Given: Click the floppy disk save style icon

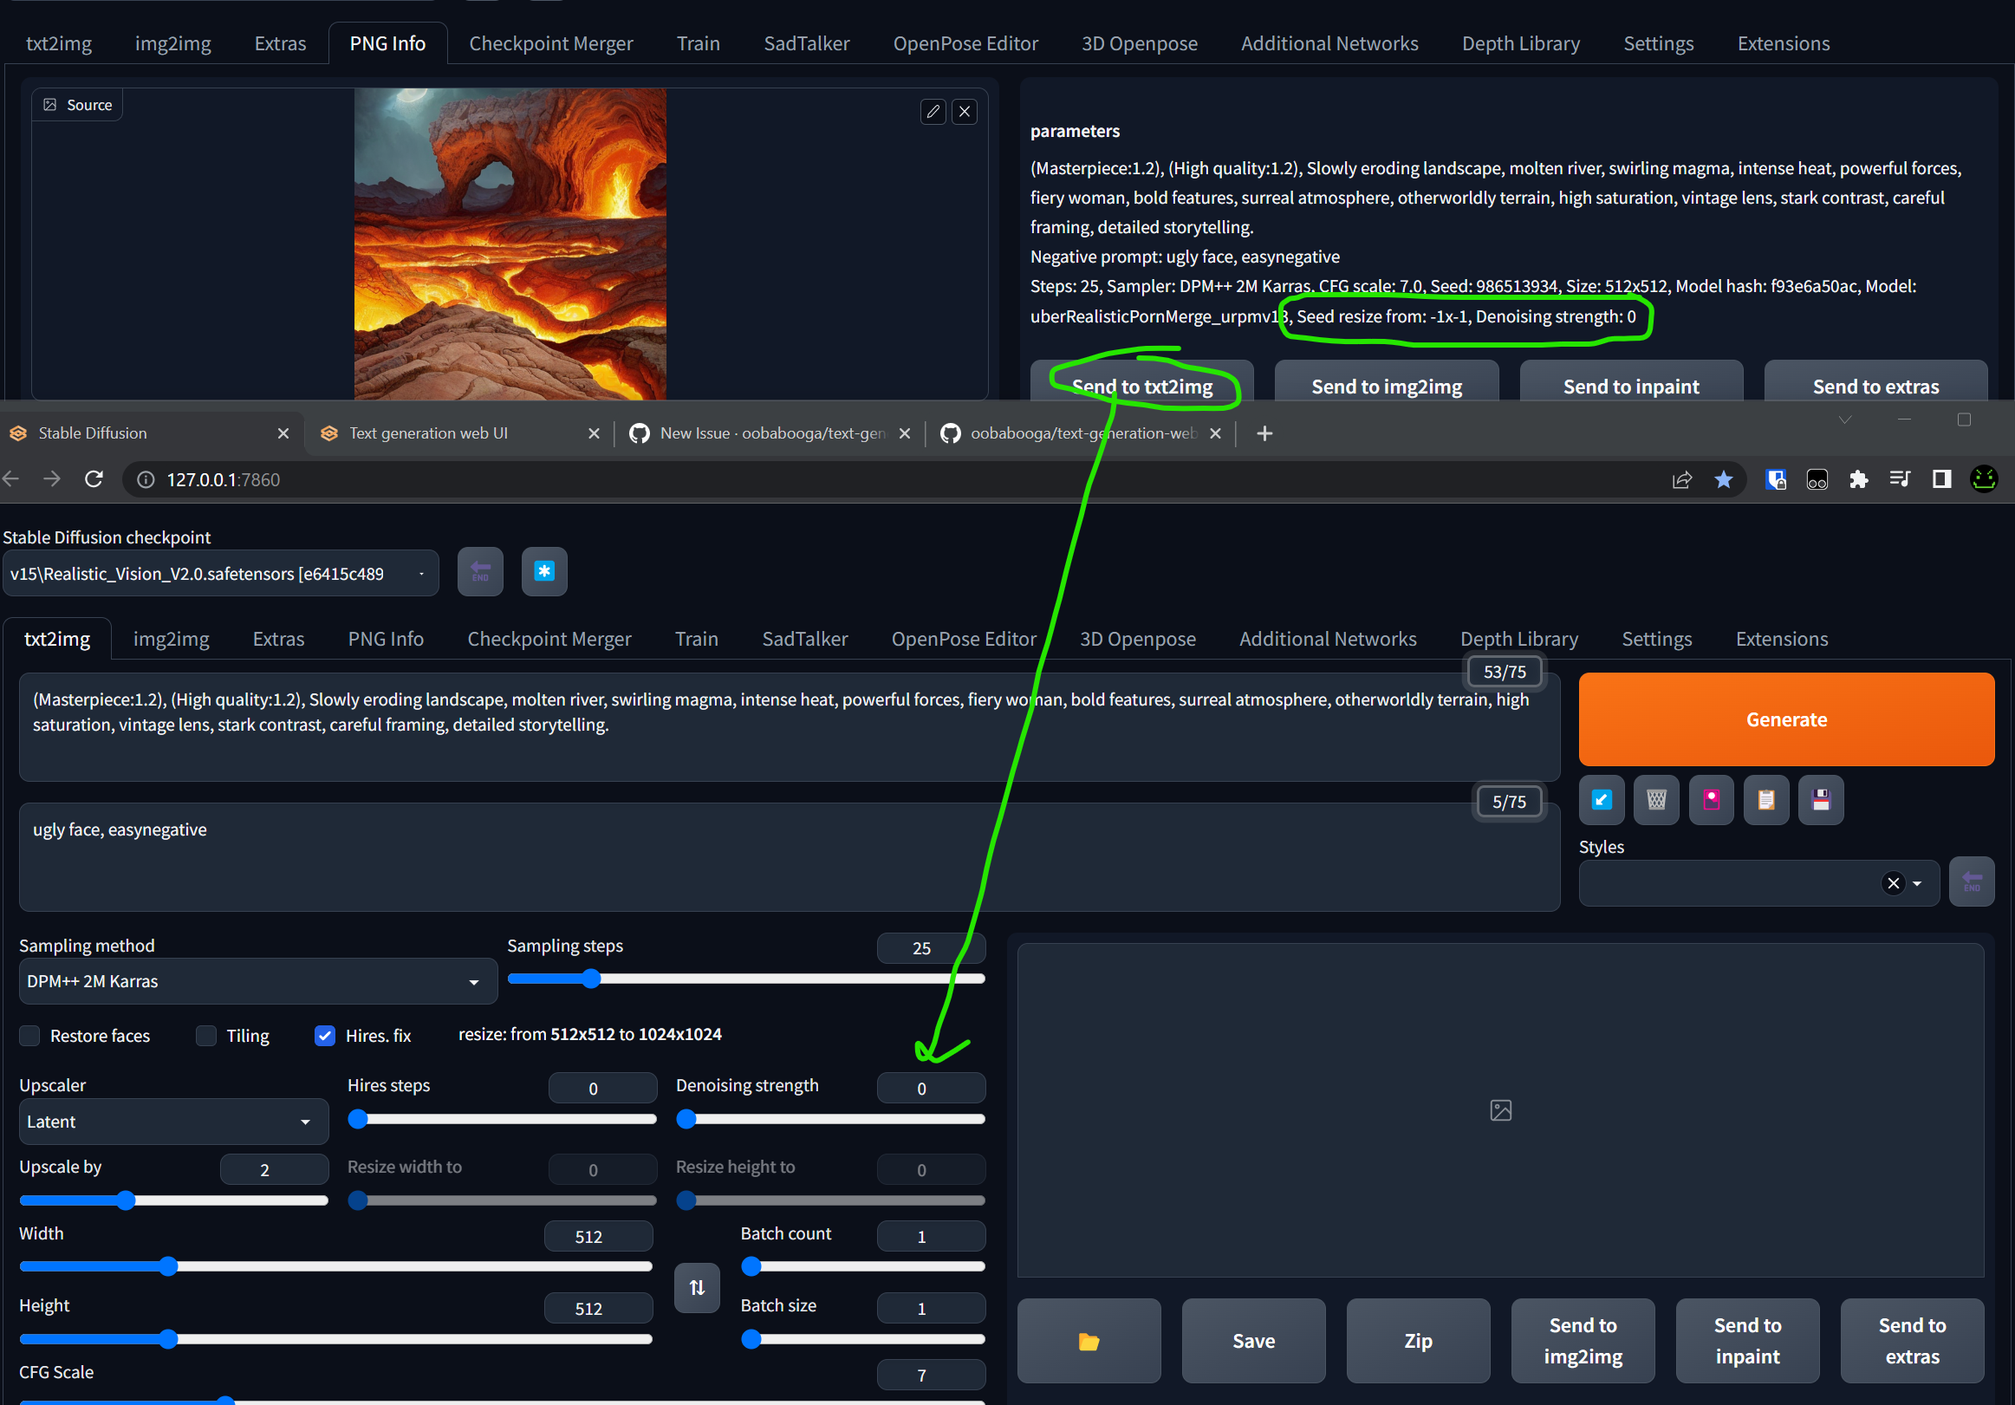Looking at the screenshot, I should [x=1821, y=799].
